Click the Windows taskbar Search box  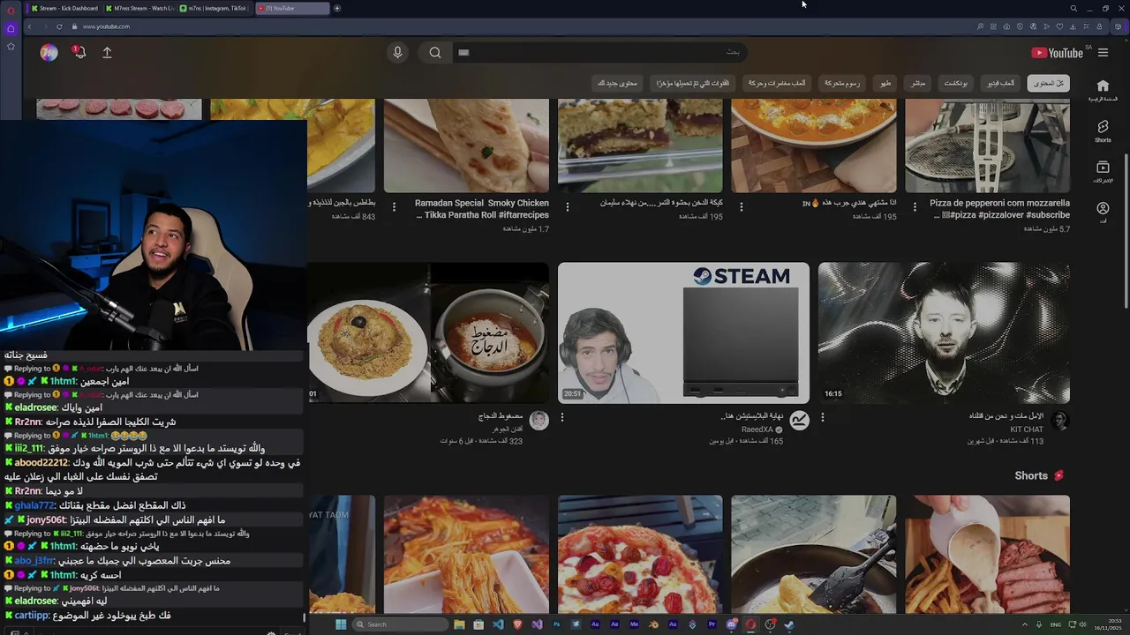pyautogui.click(x=400, y=624)
